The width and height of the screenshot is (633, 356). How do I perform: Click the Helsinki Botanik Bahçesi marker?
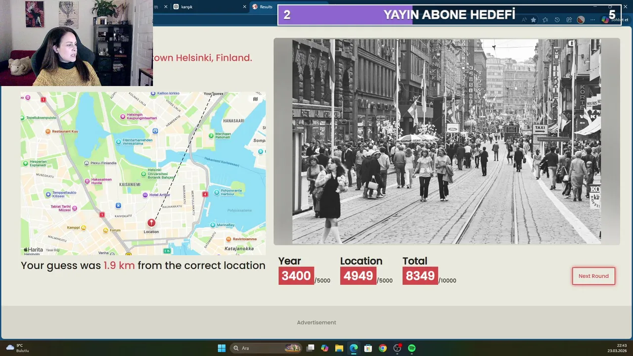click(x=143, y=173)
